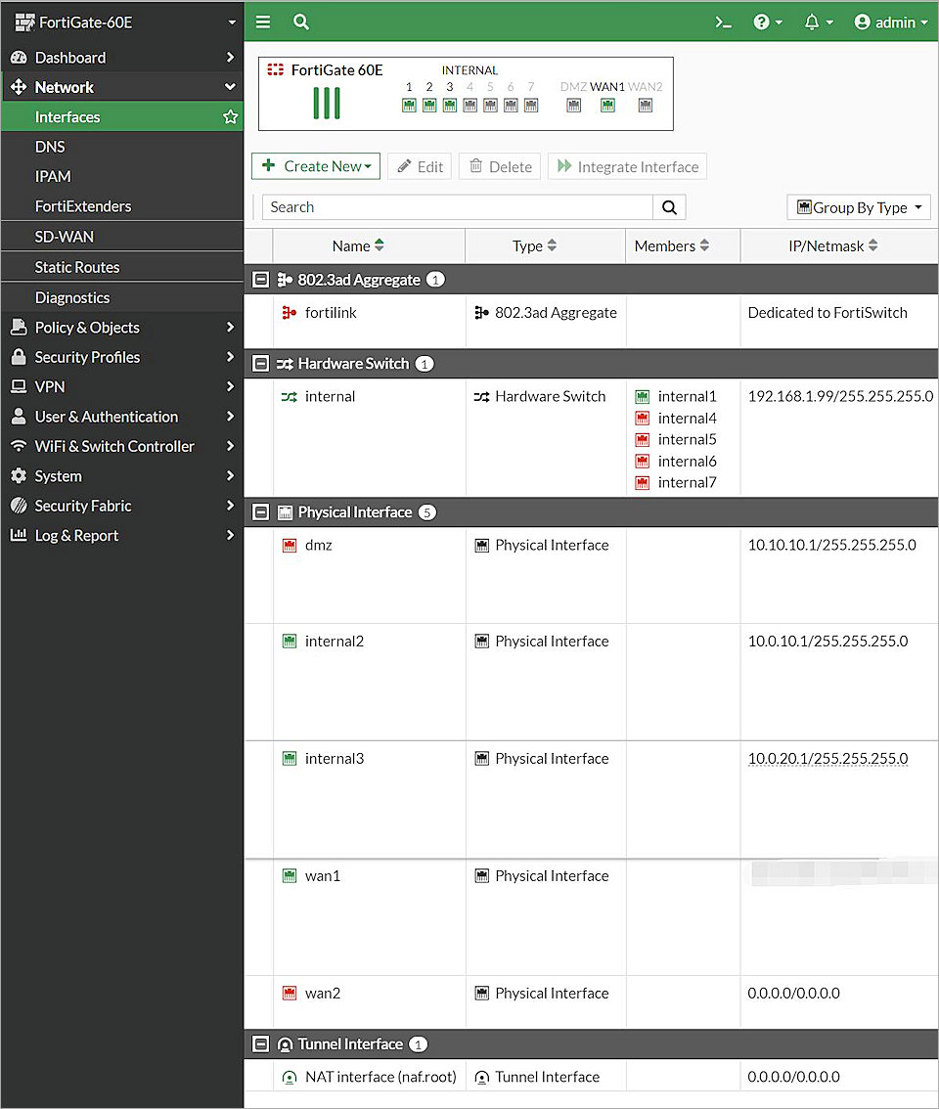Viewport: 939px width, 1109px height.
Task: Click port 1 icon on the FortiGate front panel
Action: click(x=409, y=105)
